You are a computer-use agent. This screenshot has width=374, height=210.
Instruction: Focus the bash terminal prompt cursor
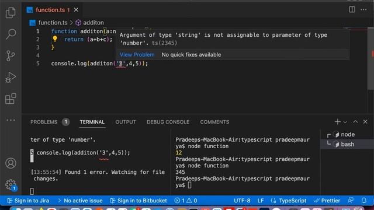point(189,185)
